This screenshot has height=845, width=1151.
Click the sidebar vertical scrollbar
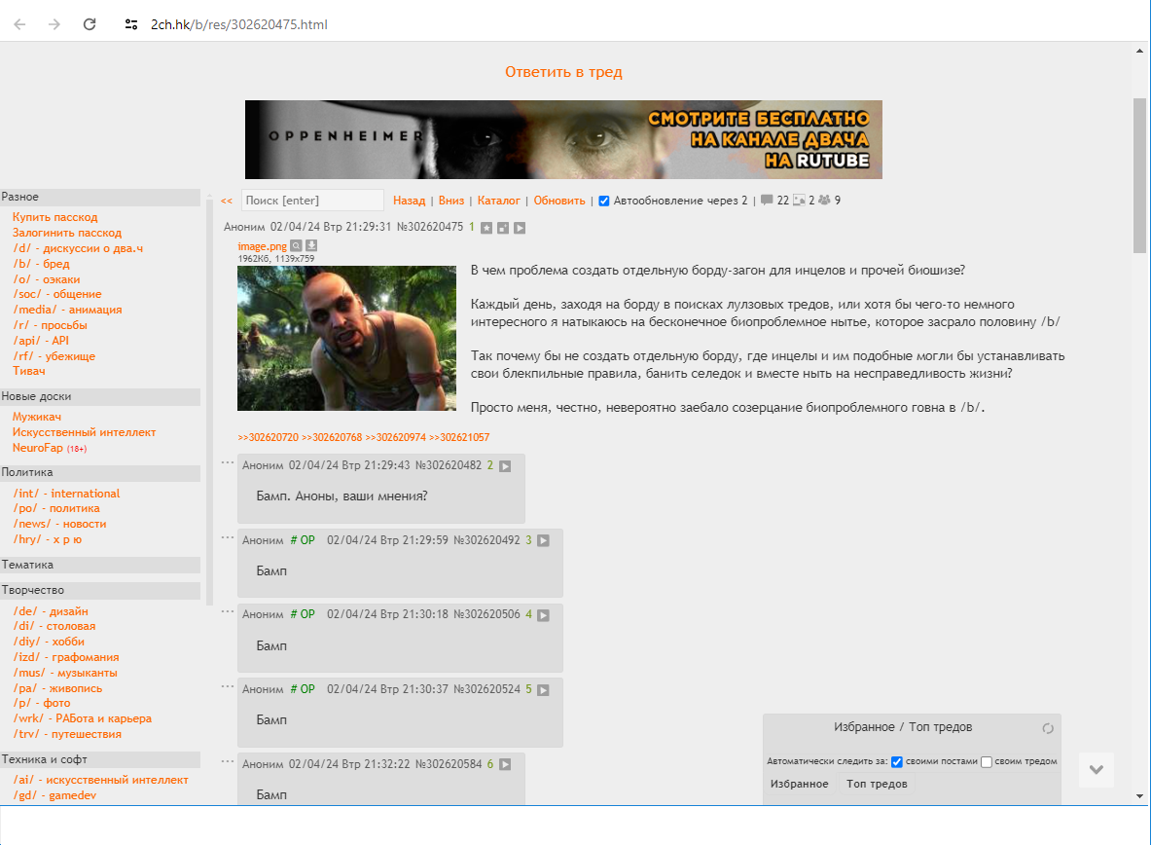[x=210, y=400]
